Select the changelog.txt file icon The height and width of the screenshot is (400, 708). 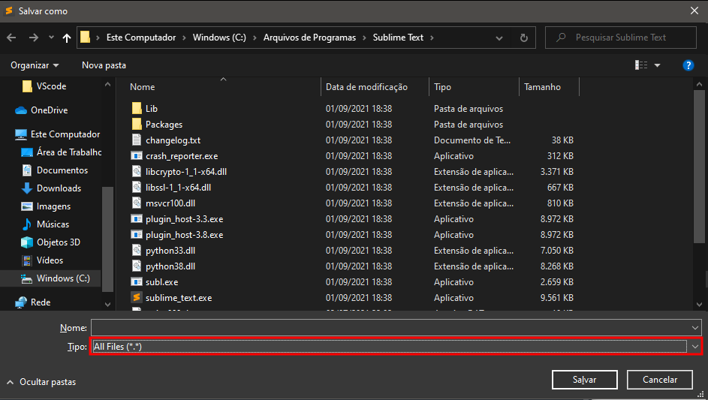[x=137, y=140]
